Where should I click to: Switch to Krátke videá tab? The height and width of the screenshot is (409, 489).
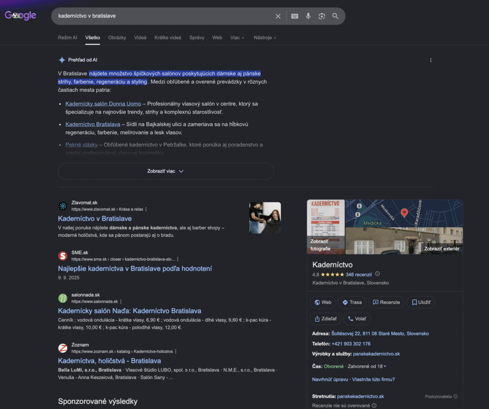pyautogui.click(x=168, y=38)
